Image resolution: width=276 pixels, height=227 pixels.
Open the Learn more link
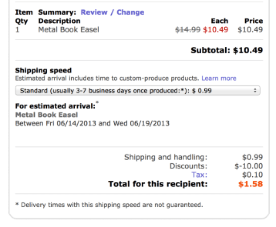tap(219, 78)
